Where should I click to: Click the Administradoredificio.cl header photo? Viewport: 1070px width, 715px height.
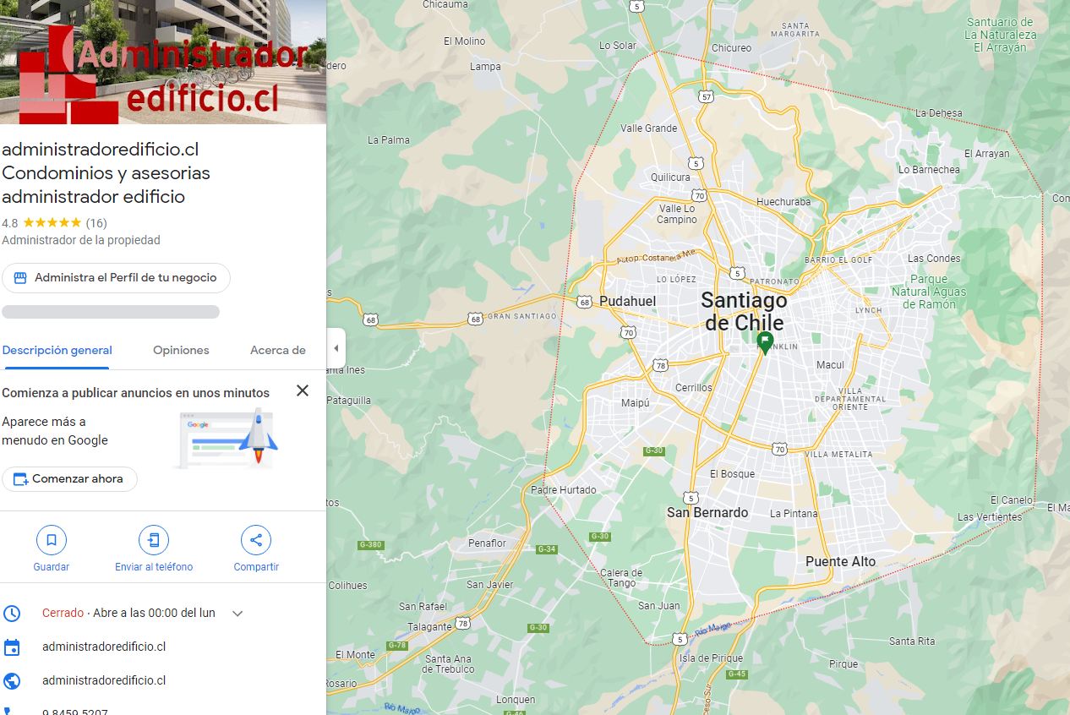pyautogui.click(x=163, y=62)
